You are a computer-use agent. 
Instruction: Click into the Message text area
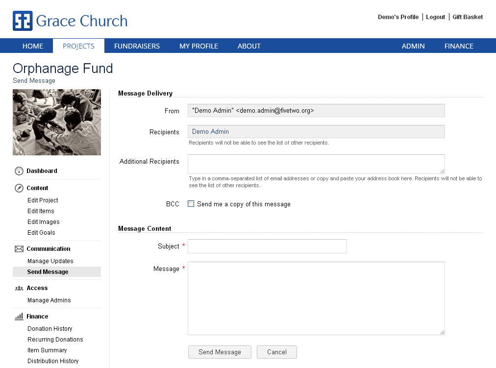[316, 298]
